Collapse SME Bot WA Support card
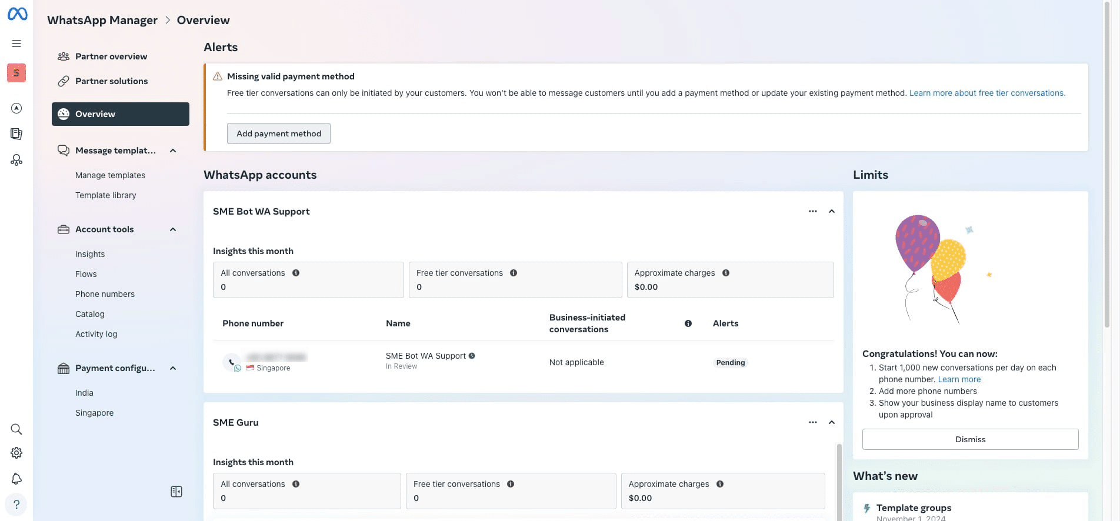The image size is (1120, 521). [832, 211]
